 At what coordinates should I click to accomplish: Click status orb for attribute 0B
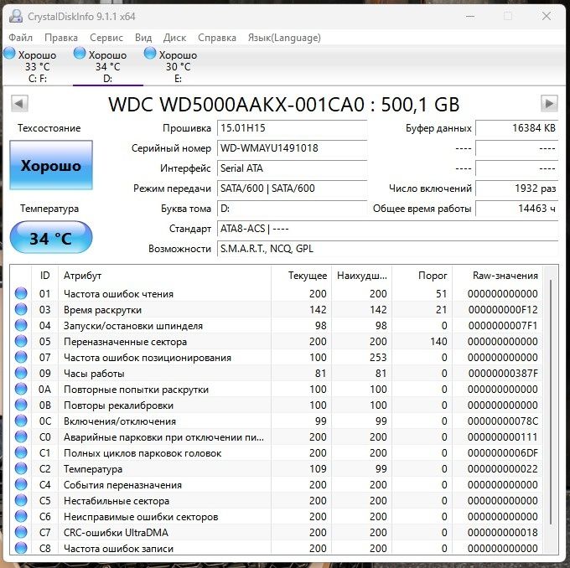(21, 405)
